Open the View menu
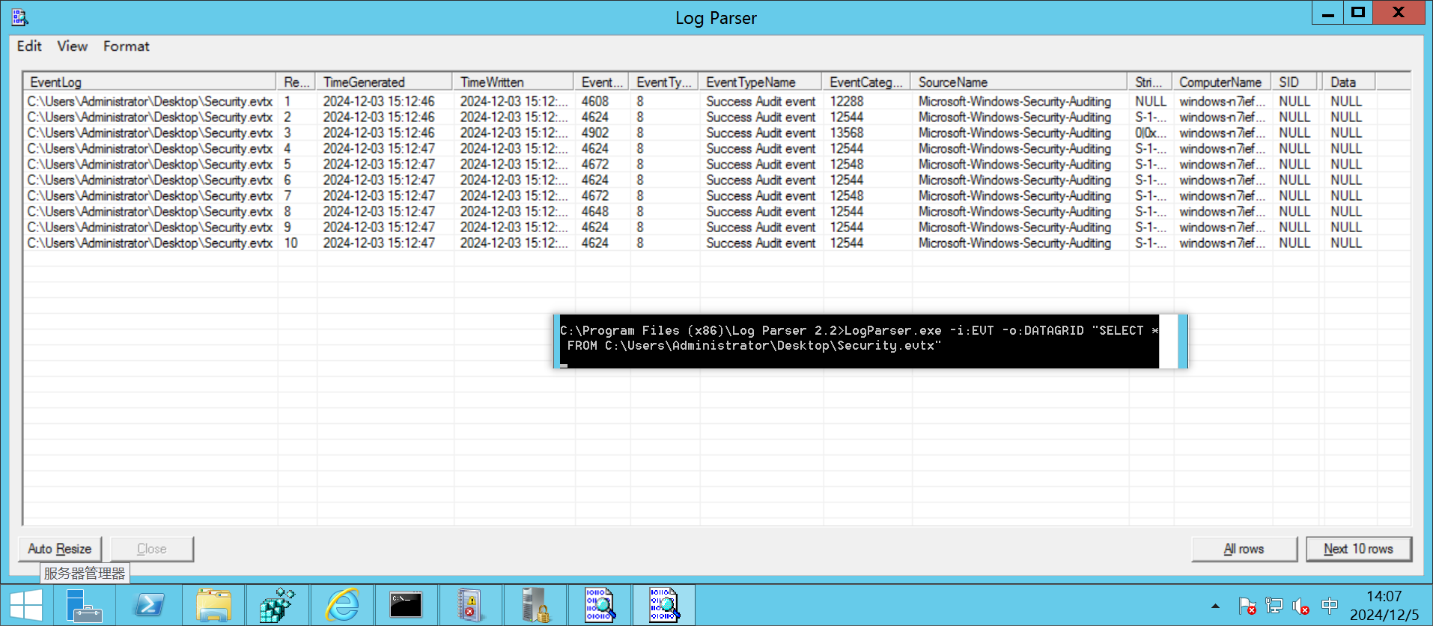 coord(72,46)
